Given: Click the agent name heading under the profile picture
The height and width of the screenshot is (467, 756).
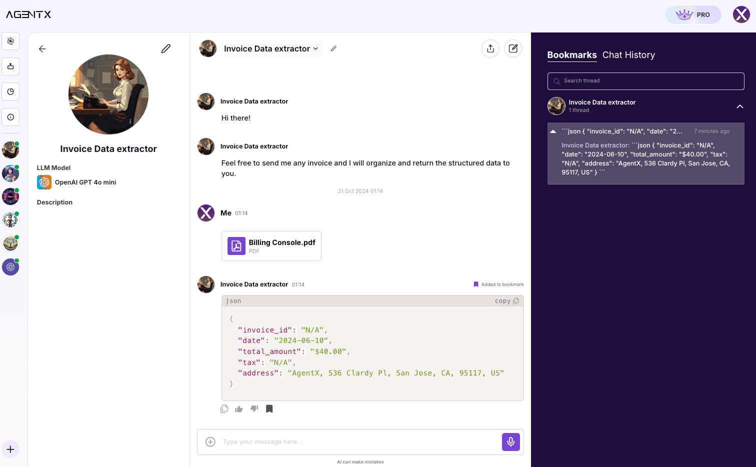Looking at the screenshot, I should click(x=108, y=149).
